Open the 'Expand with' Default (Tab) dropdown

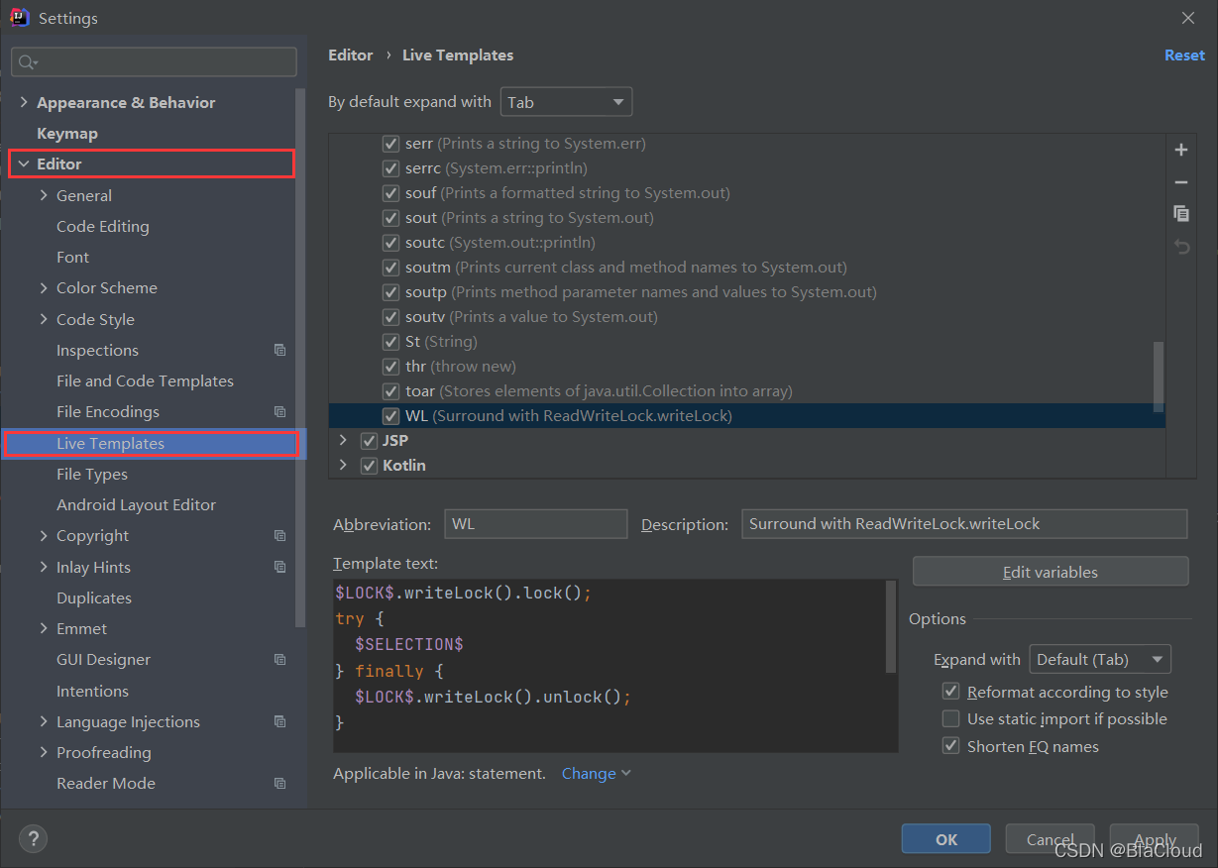(1100, 658)
